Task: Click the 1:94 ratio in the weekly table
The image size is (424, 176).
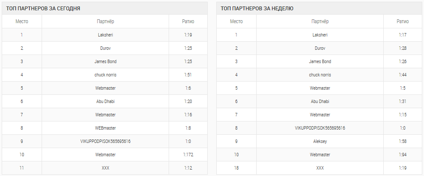Action: tap(402, 155)
